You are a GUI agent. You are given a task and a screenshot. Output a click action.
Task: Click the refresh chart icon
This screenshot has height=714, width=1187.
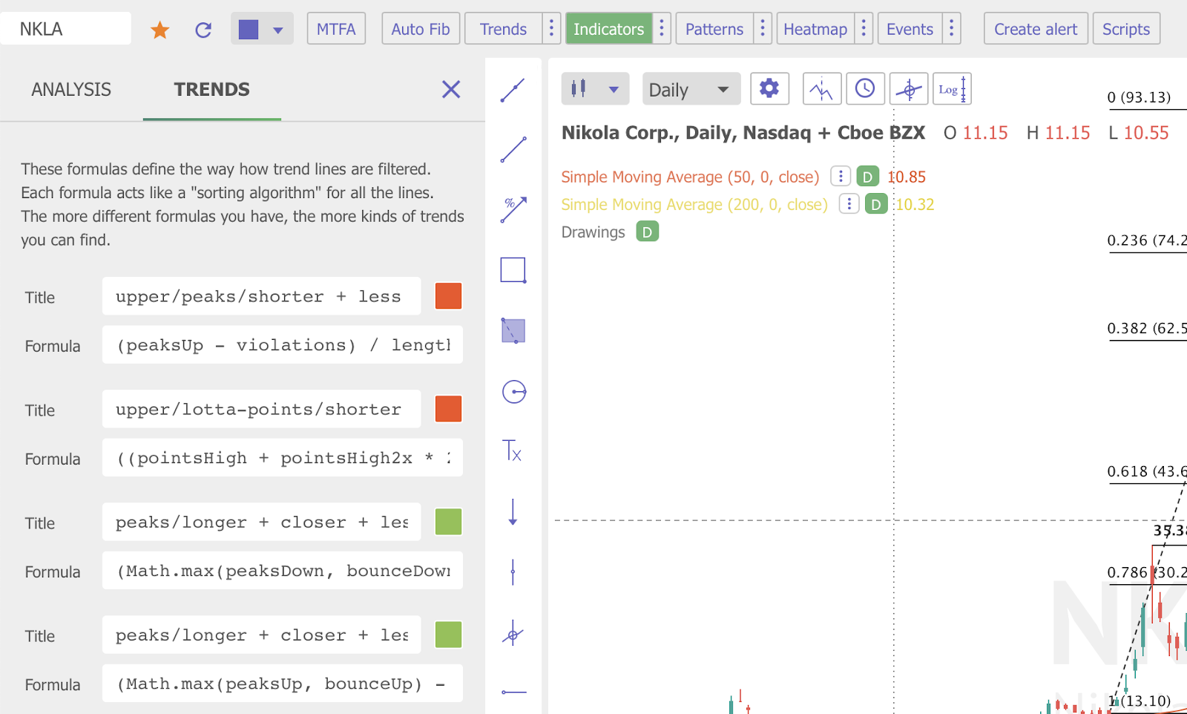coord(203,30)
